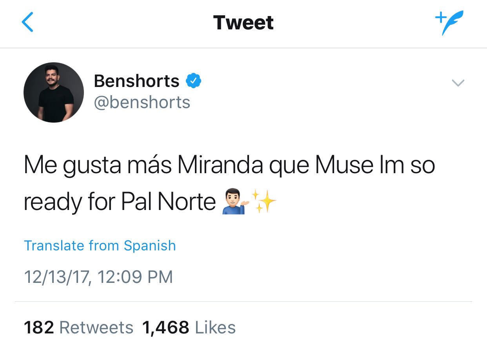Click Translate from Spanish
Image resolution: width=487 pixels, height=353 pixels.
[100, 246]
